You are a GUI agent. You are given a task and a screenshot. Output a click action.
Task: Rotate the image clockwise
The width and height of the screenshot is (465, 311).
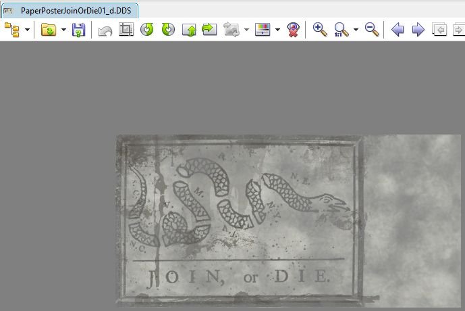tap(168, 30)
